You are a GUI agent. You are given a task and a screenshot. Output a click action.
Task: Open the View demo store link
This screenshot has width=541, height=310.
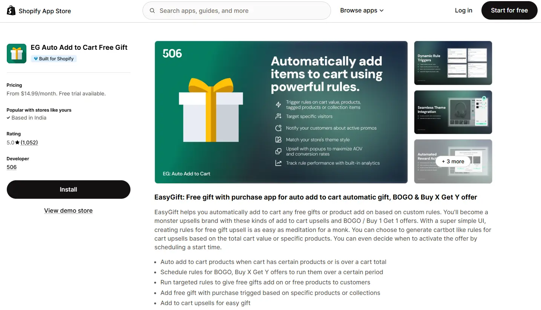(x=68, y=210)
